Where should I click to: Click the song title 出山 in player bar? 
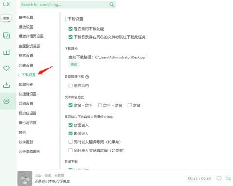coord(38,175)
